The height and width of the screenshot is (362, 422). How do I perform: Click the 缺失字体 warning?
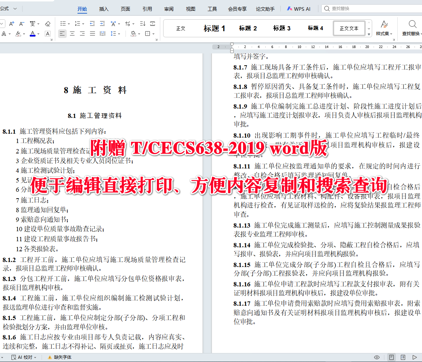[x=60, y=357]
